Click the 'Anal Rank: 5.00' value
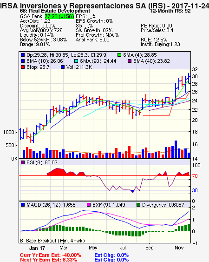The image size is (209, 262). (x=92, y=40)
